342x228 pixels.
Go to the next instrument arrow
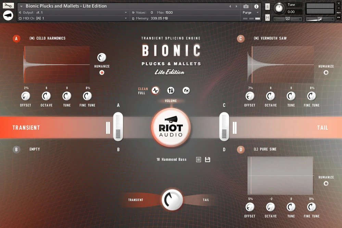click(237, 6)
